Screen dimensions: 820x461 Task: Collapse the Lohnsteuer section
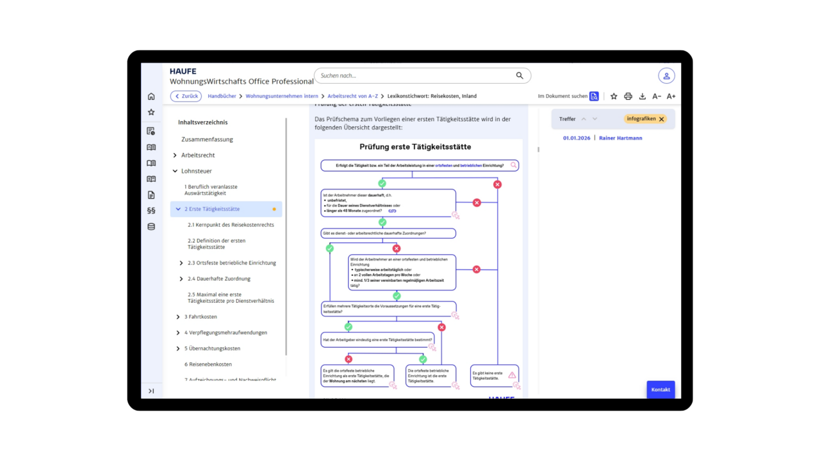point(175,172)
